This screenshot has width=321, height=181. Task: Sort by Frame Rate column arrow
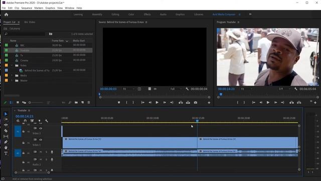click(67, 41)
